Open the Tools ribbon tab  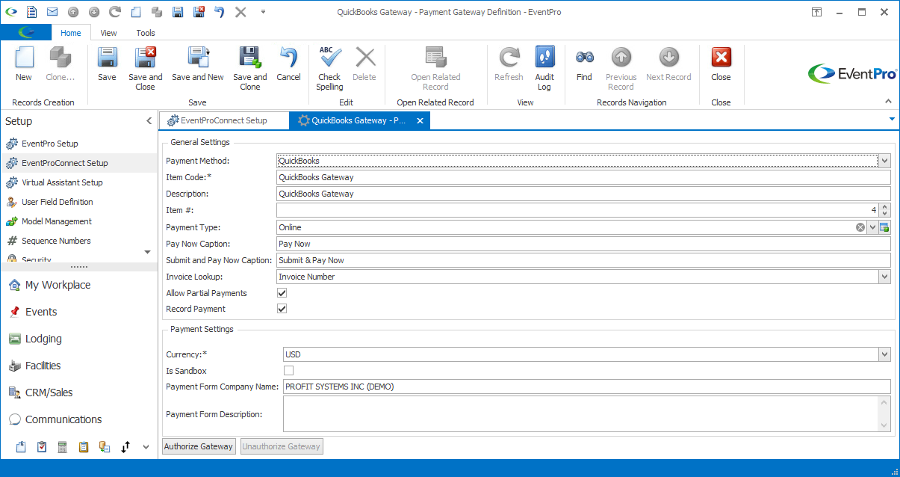click(146, 33)
